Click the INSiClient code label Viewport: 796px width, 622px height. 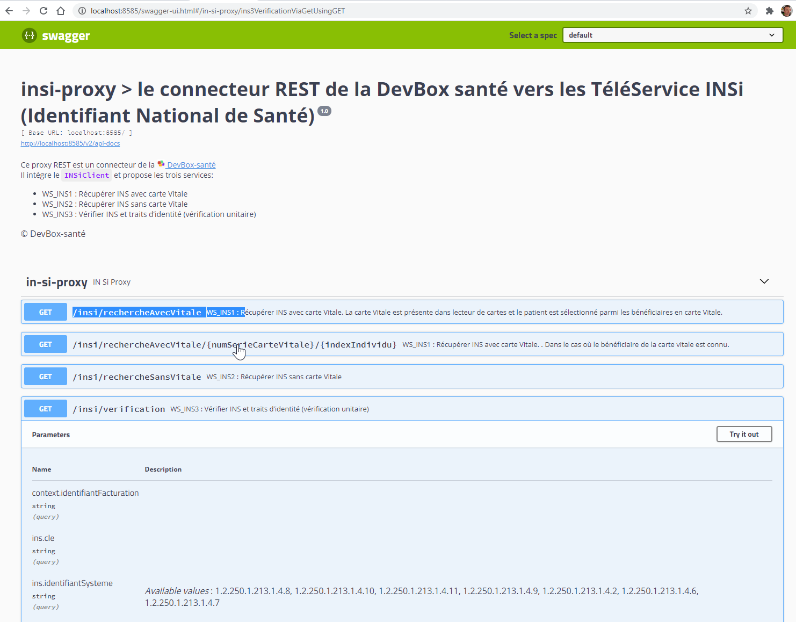[x=86, y=175]
